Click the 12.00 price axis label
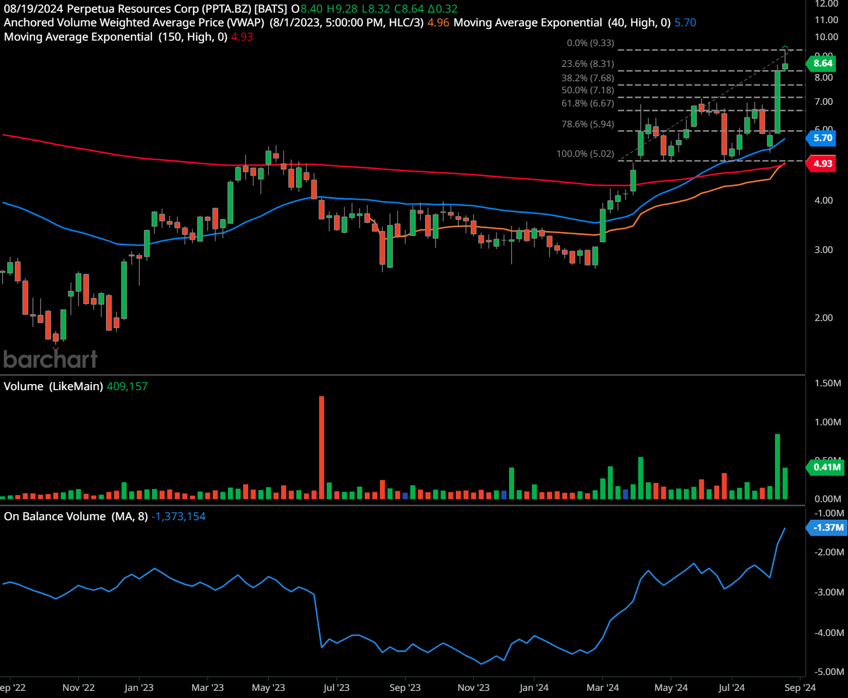This screenshot has width=848, height=698. 827,4
